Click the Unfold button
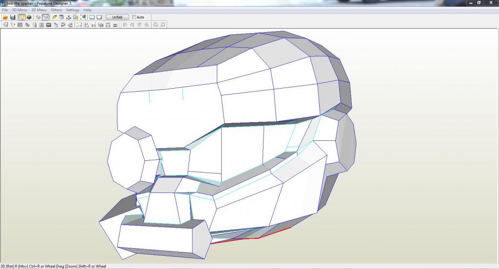The image size is (499, 269). point(117,17)
